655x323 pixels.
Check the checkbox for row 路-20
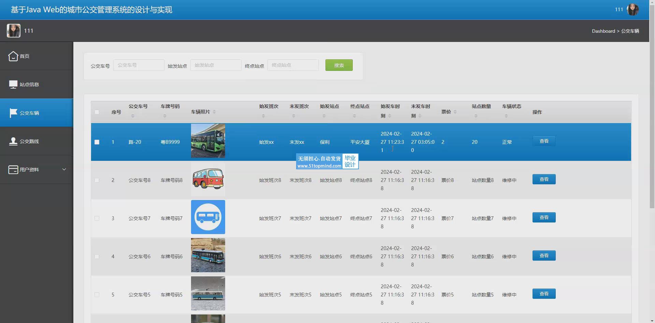point(97,142)
